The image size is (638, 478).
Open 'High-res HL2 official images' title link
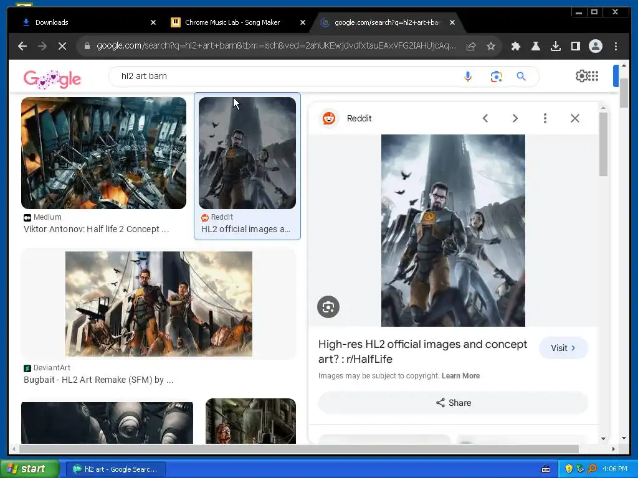pyautogui.click(x=422, y=352)
